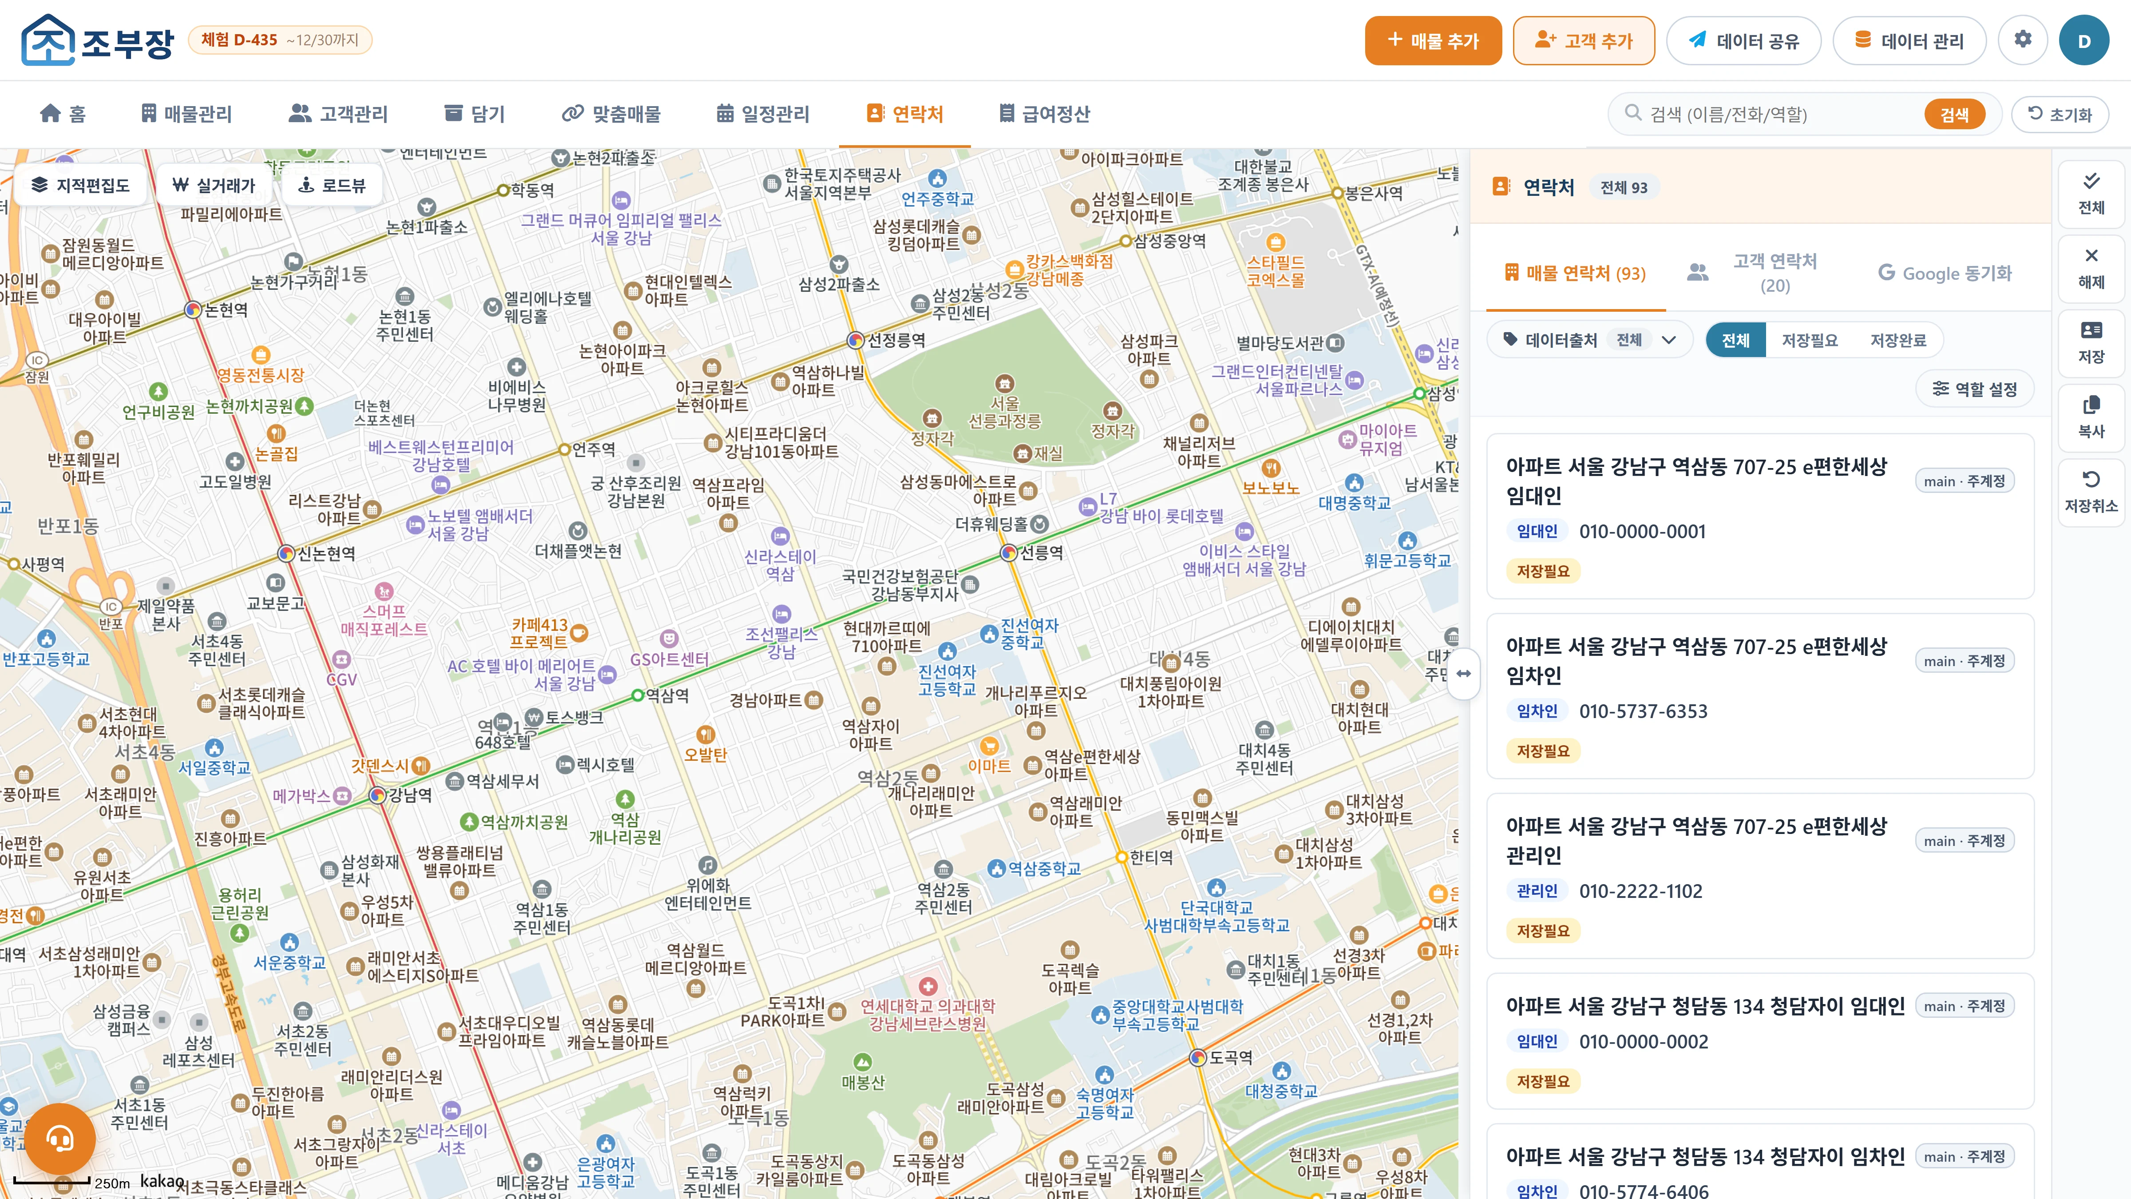Switch to the 일정관리 tab
The image size is (2131, 1199).
tap(763, 113)
